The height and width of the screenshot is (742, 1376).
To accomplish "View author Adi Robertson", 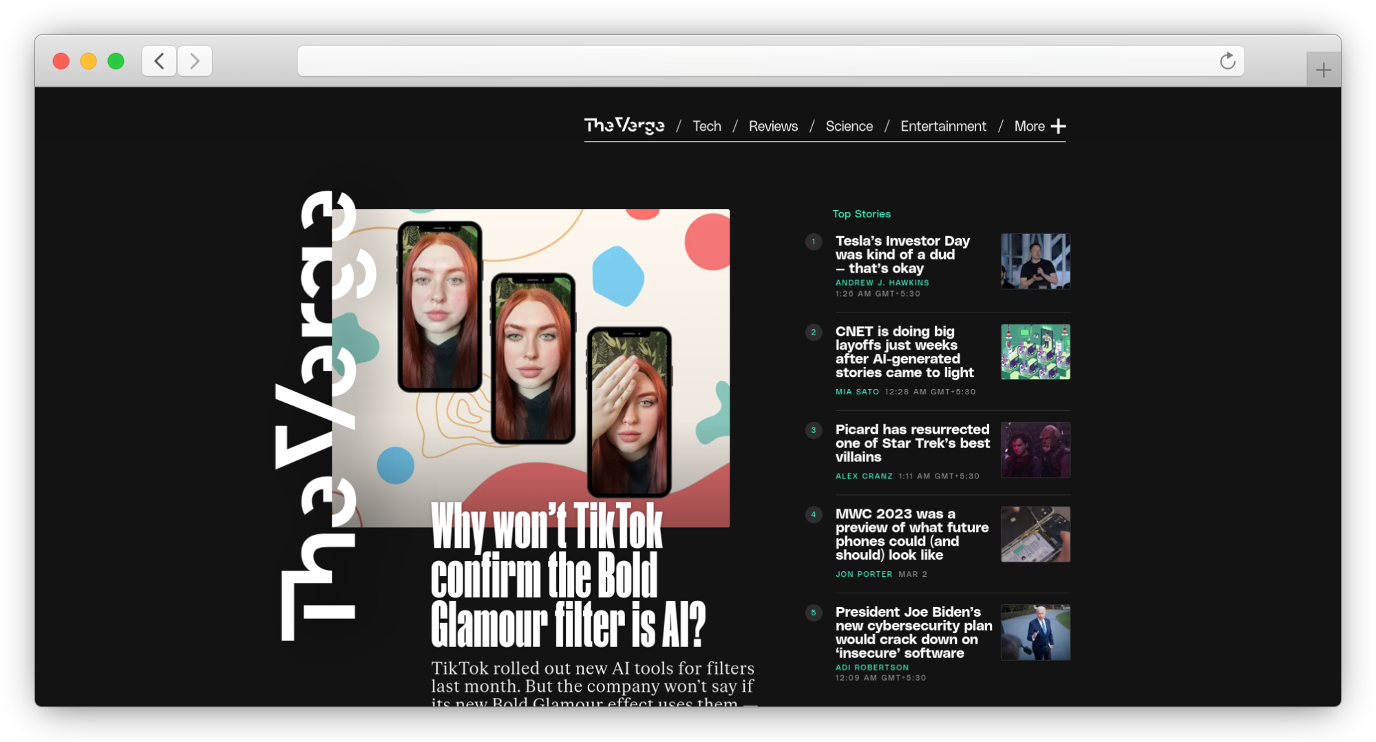I will tap(872, 668).
